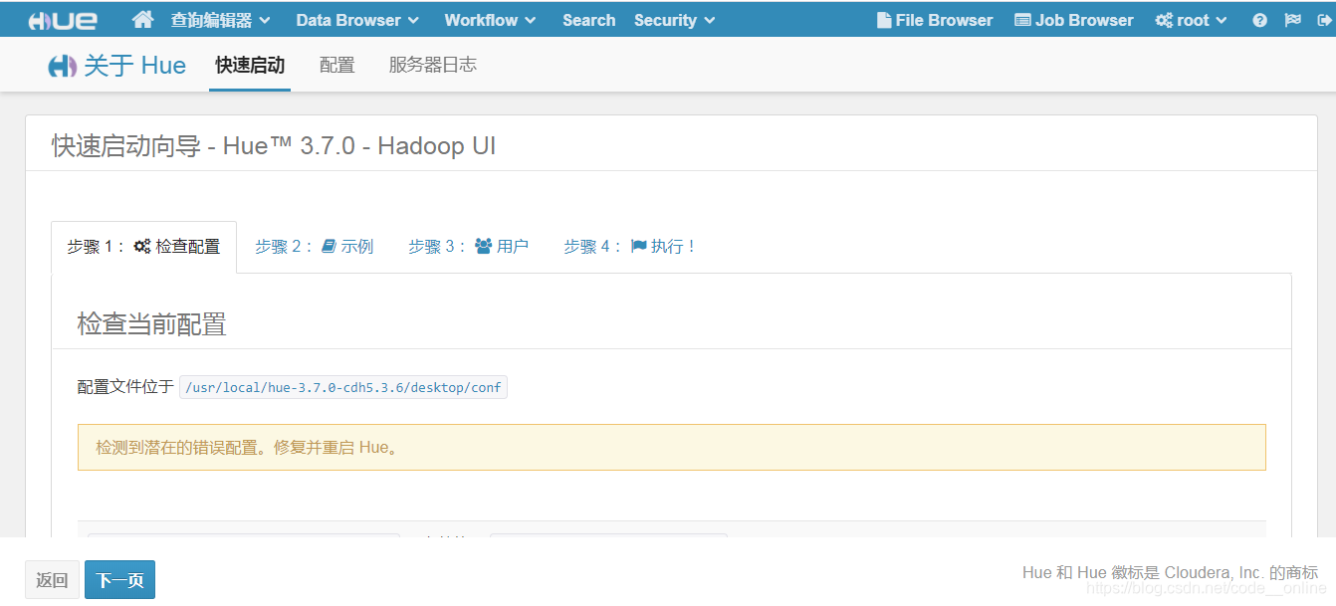
Task: Click the 快速启动向导 title text
Action: (274, 146)
